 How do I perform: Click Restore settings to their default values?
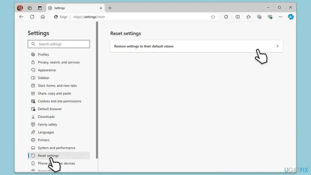click(196, 46)
